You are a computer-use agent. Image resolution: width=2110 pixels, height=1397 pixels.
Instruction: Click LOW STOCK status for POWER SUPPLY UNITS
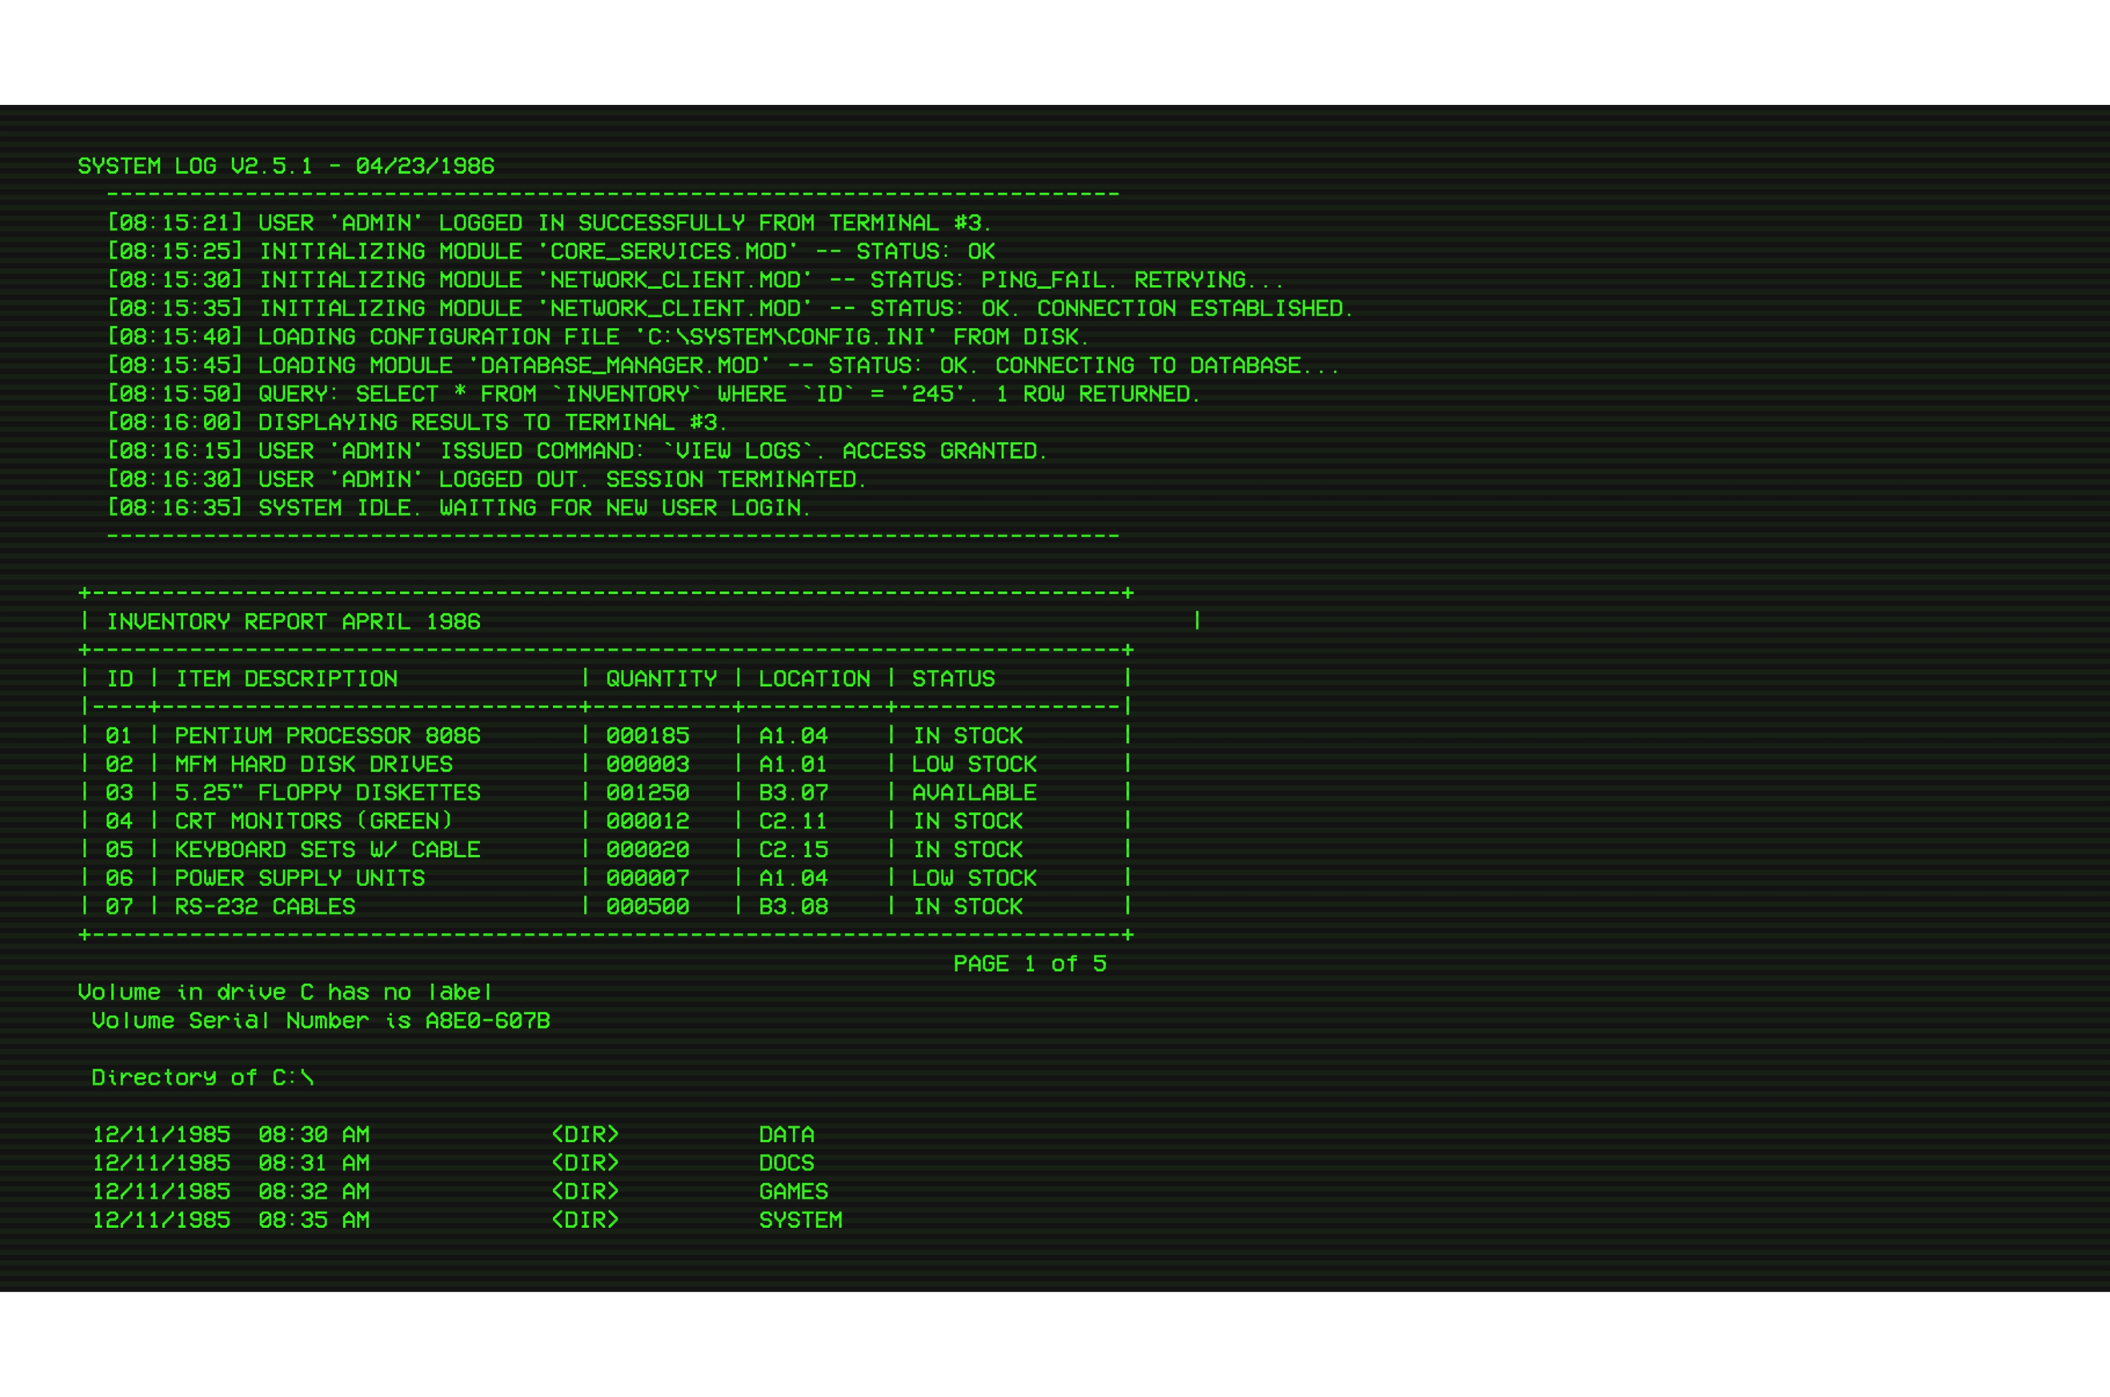pyautogui.click(x=973, y=878)
